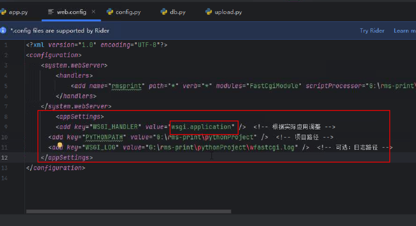Image resolution: width=416 pixels, height=226 pixels.
Task: Click the closing system.webServer tag
Action: click(x=76, y=106)
